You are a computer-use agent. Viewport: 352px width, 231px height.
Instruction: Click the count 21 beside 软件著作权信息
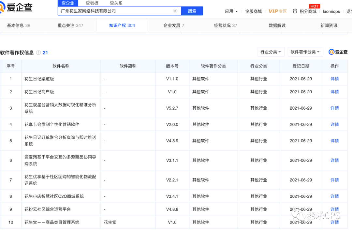(45, 53)
